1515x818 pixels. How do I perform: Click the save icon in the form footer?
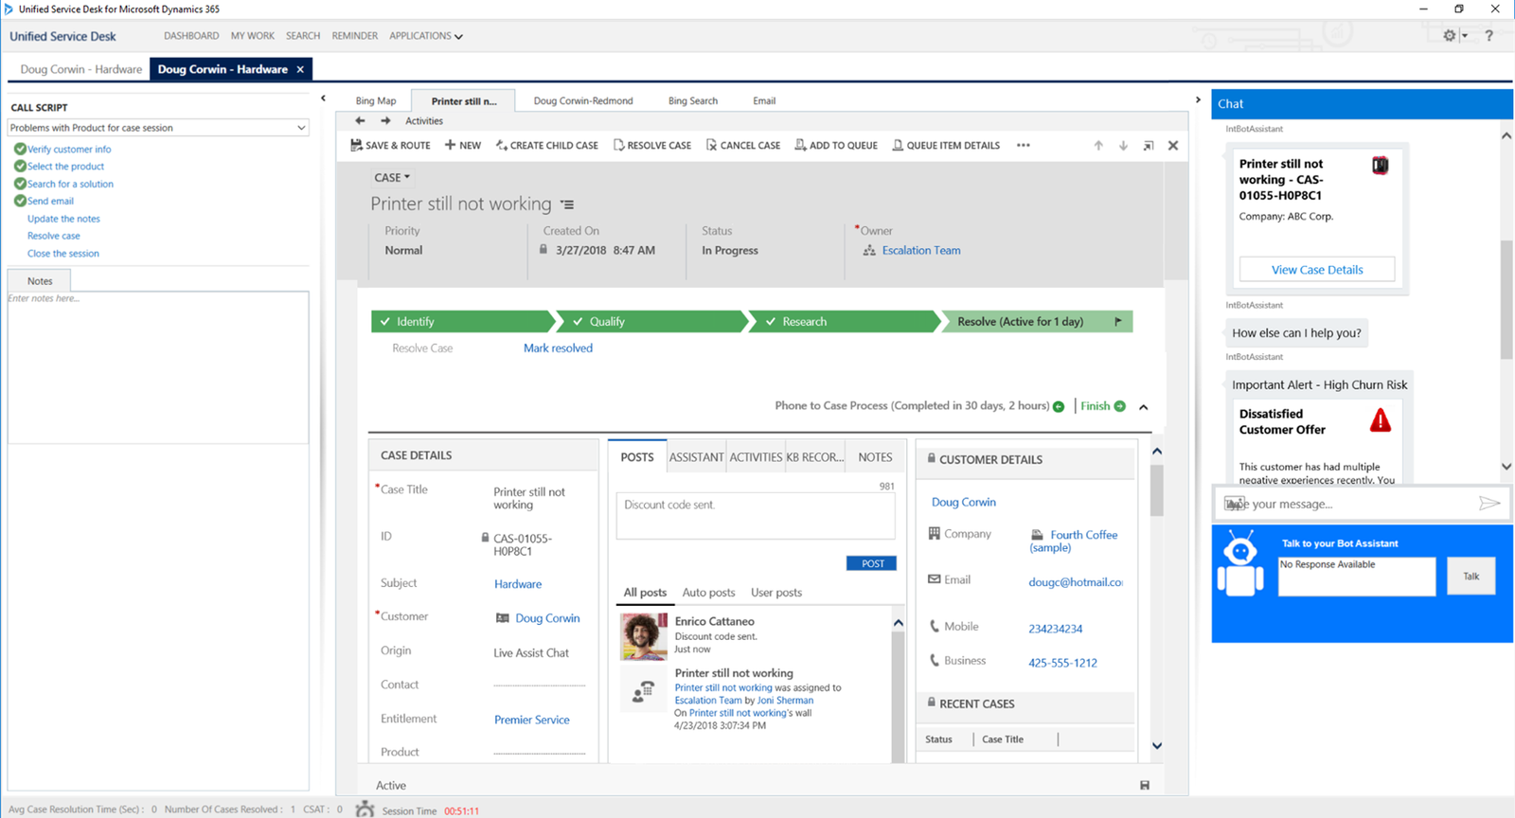point(1145,785)
